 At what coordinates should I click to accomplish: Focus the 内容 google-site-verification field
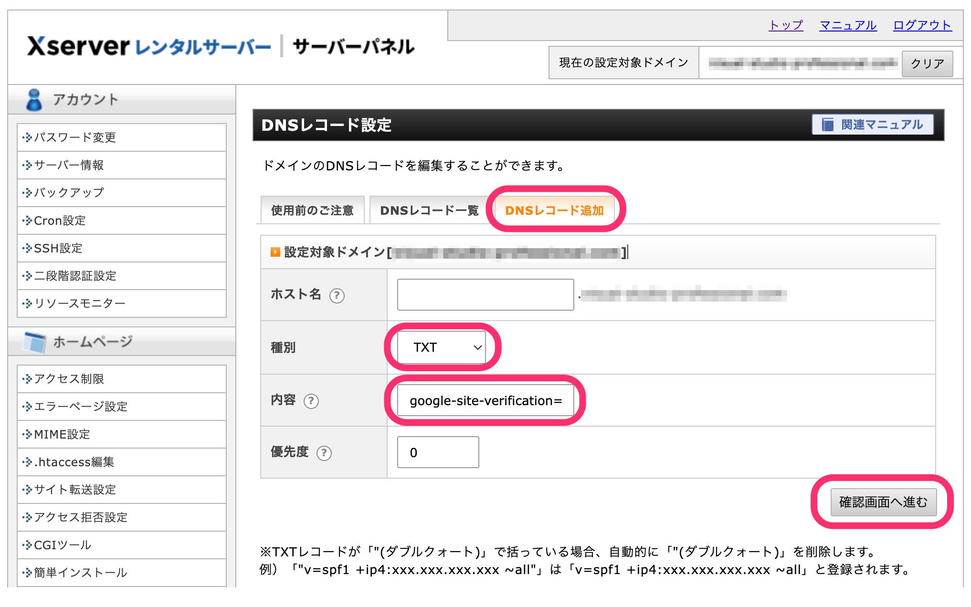click(485, 401)
